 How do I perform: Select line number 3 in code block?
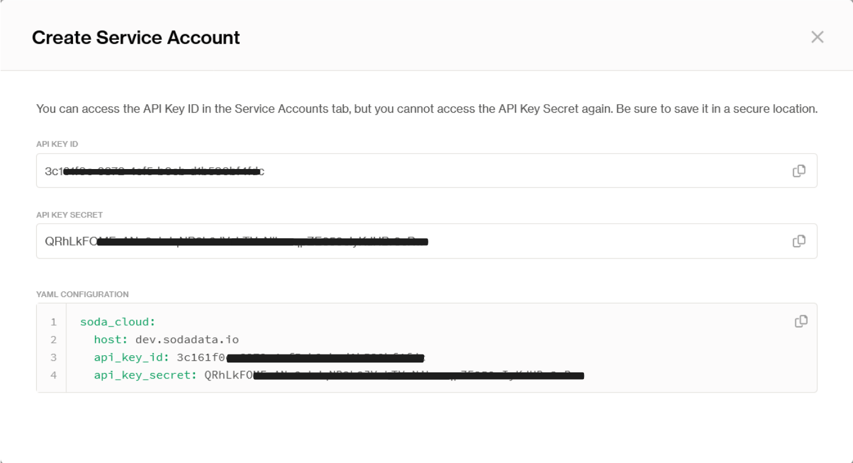[x=53, y=358]
